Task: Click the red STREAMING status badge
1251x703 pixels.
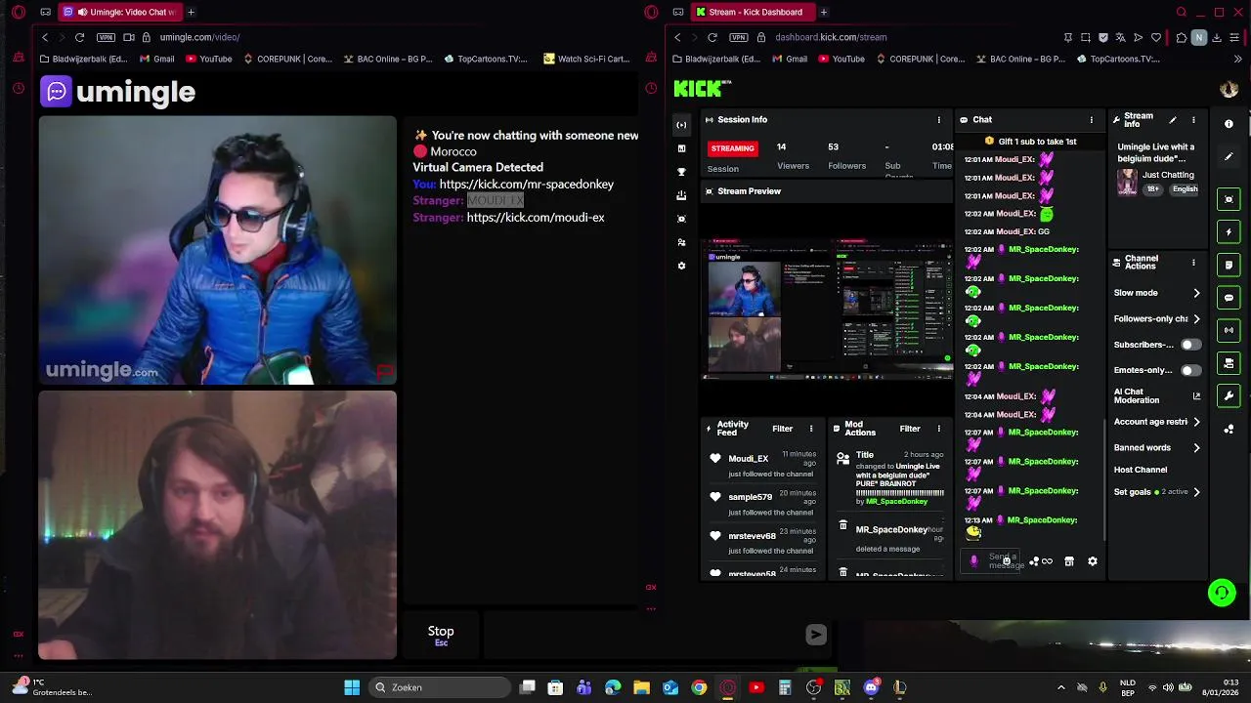Action: coord(732,148)
